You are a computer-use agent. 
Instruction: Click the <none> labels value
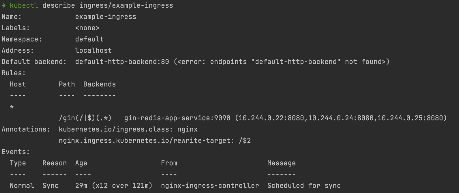click(x=87, y=28)
